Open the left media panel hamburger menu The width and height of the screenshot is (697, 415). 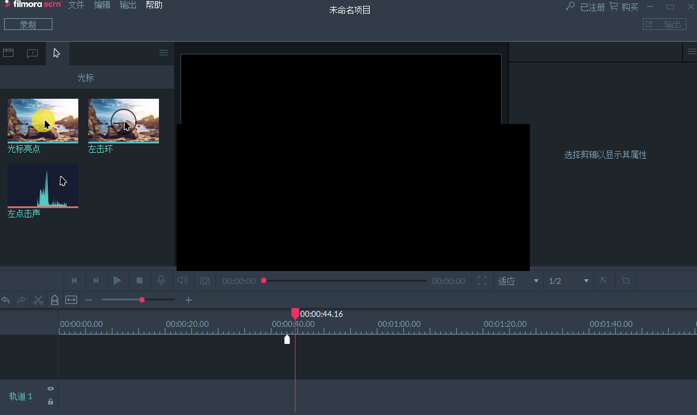click(x=164, y=53)
